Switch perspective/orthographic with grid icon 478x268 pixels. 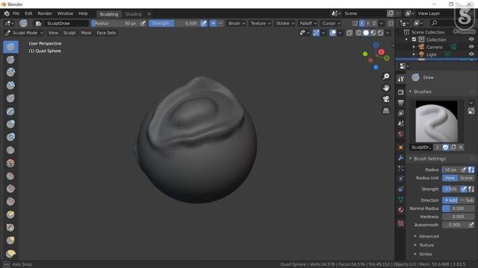(386, 111)
